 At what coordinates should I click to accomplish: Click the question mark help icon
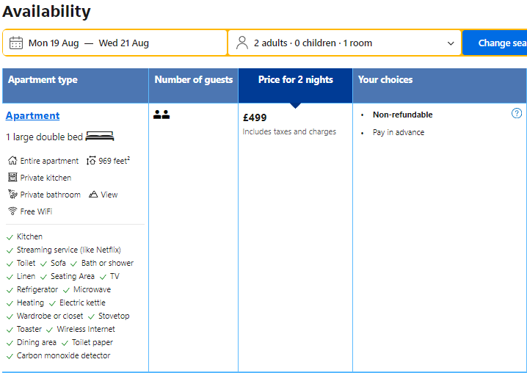517,113
